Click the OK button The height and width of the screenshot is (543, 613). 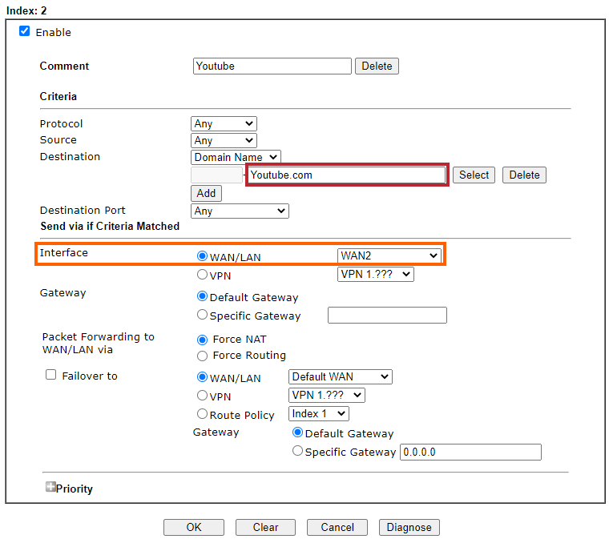point(193,527)
